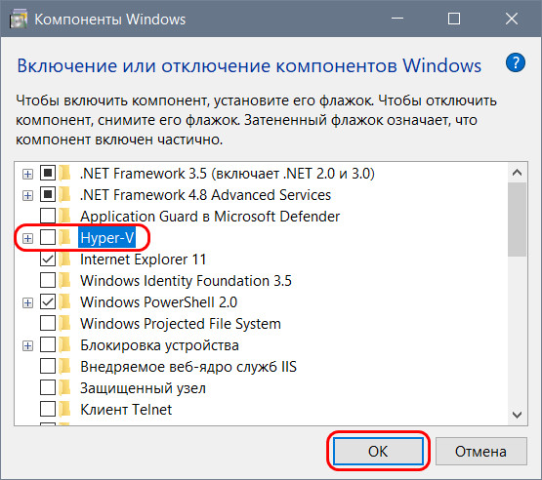
Task: Click the scrollbar down arrow
Action: [x=518, y=415]
